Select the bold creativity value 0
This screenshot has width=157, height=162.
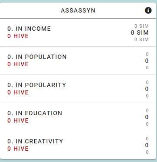(147, 145)
